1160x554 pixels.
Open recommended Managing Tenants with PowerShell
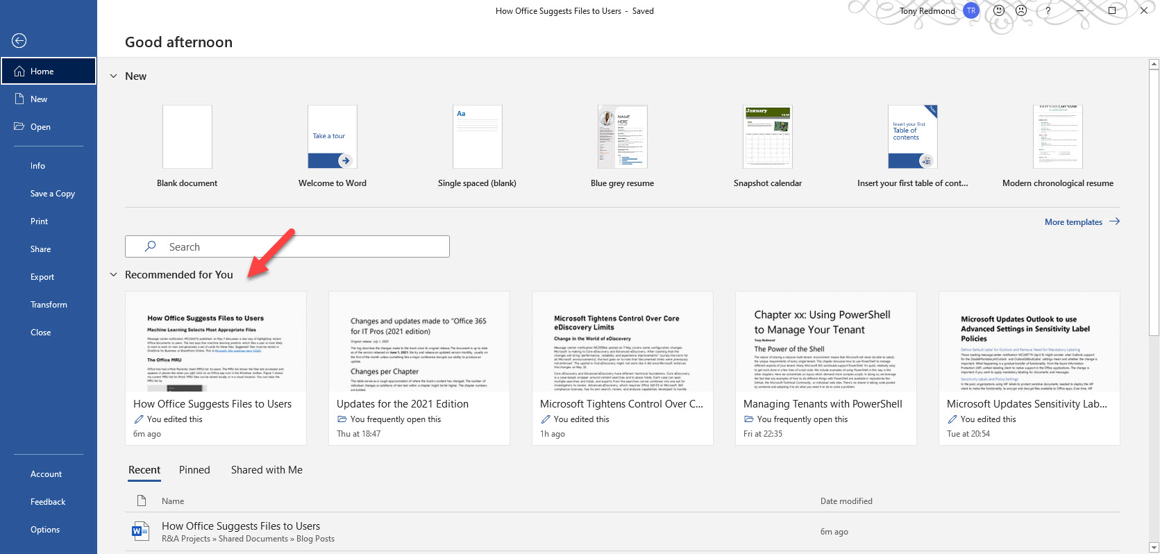[826, 368]
